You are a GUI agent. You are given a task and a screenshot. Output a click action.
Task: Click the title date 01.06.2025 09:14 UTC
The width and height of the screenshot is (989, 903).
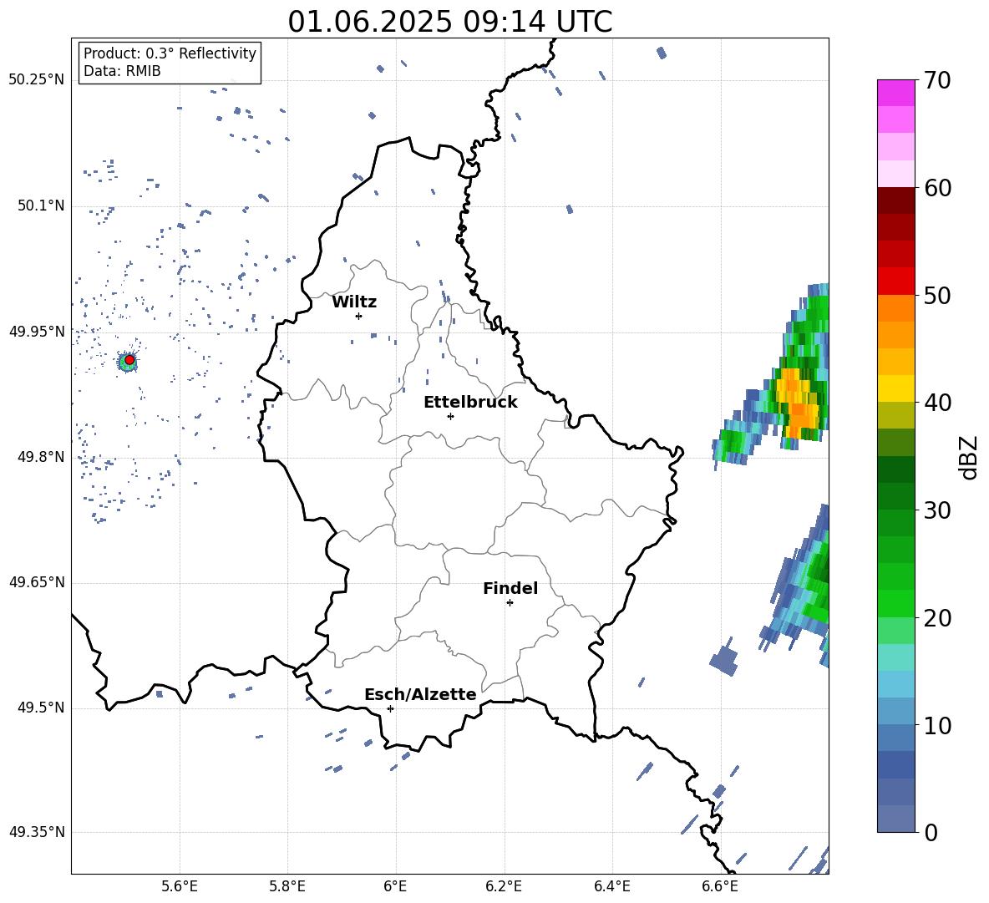coord(449,22)
